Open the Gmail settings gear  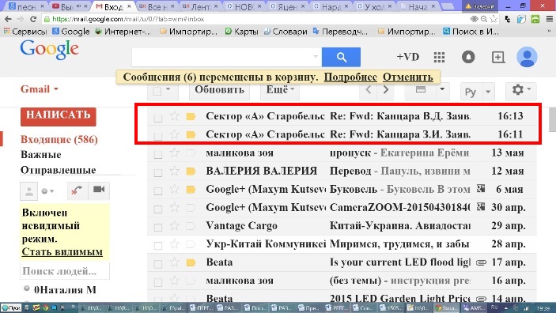(x=521, y=90)
